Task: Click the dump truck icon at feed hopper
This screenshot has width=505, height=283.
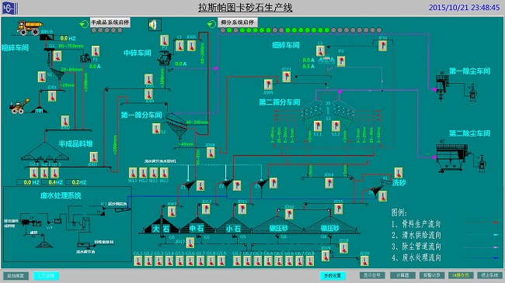Action: tap(30, 28)
